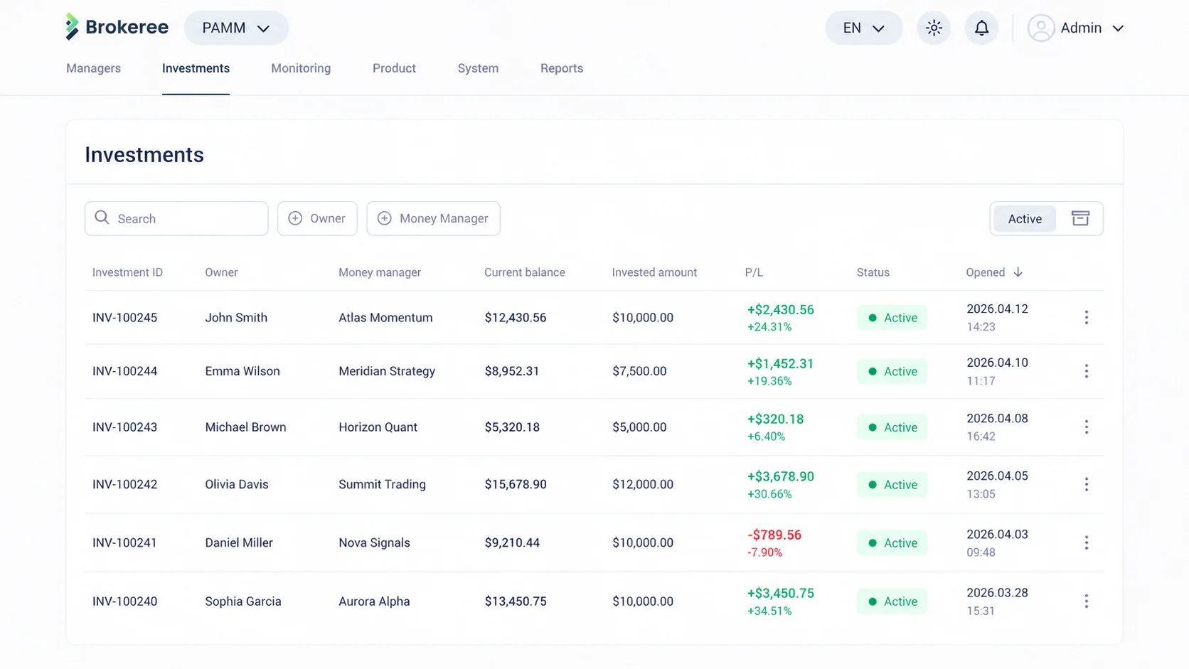
Task: Sort by the Investment ID column header
Action: (x=127, y=272)
